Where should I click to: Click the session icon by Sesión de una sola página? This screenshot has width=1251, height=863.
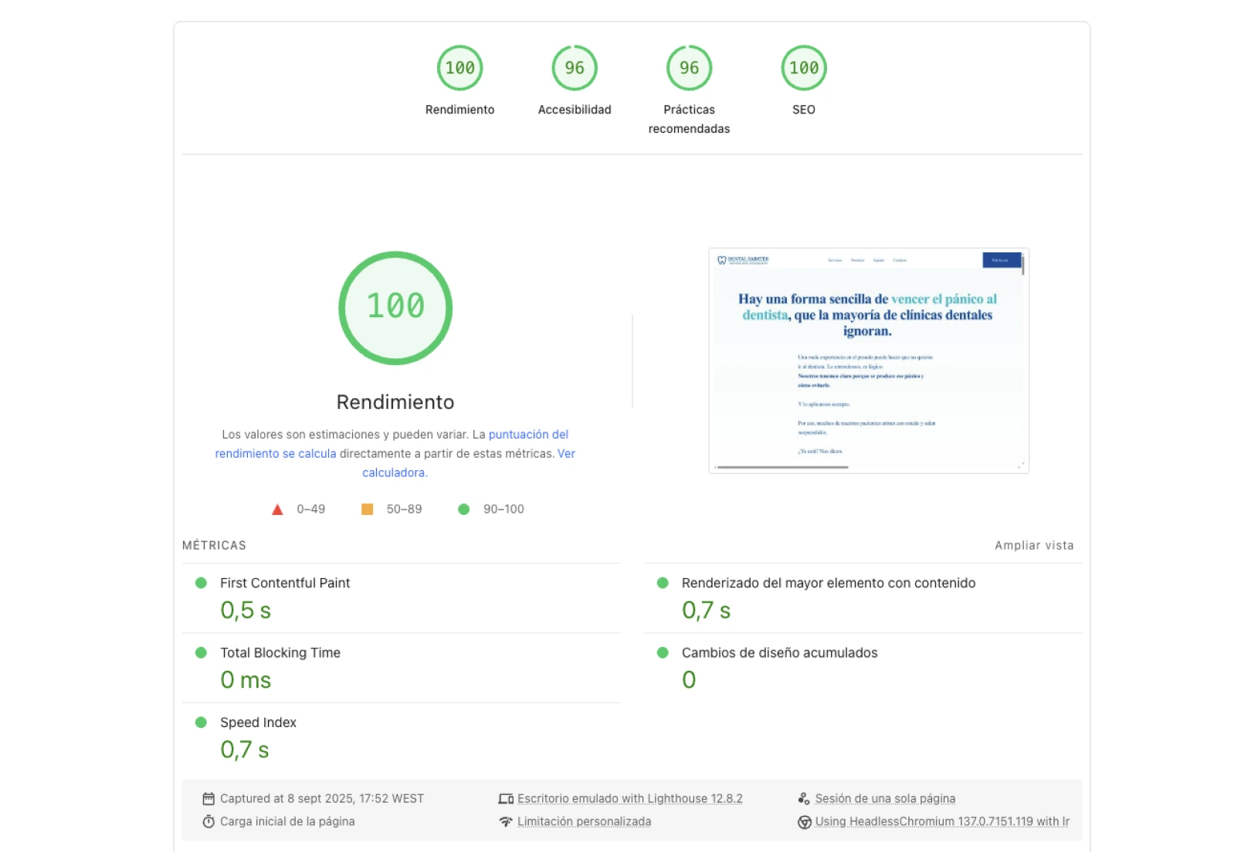804,799
